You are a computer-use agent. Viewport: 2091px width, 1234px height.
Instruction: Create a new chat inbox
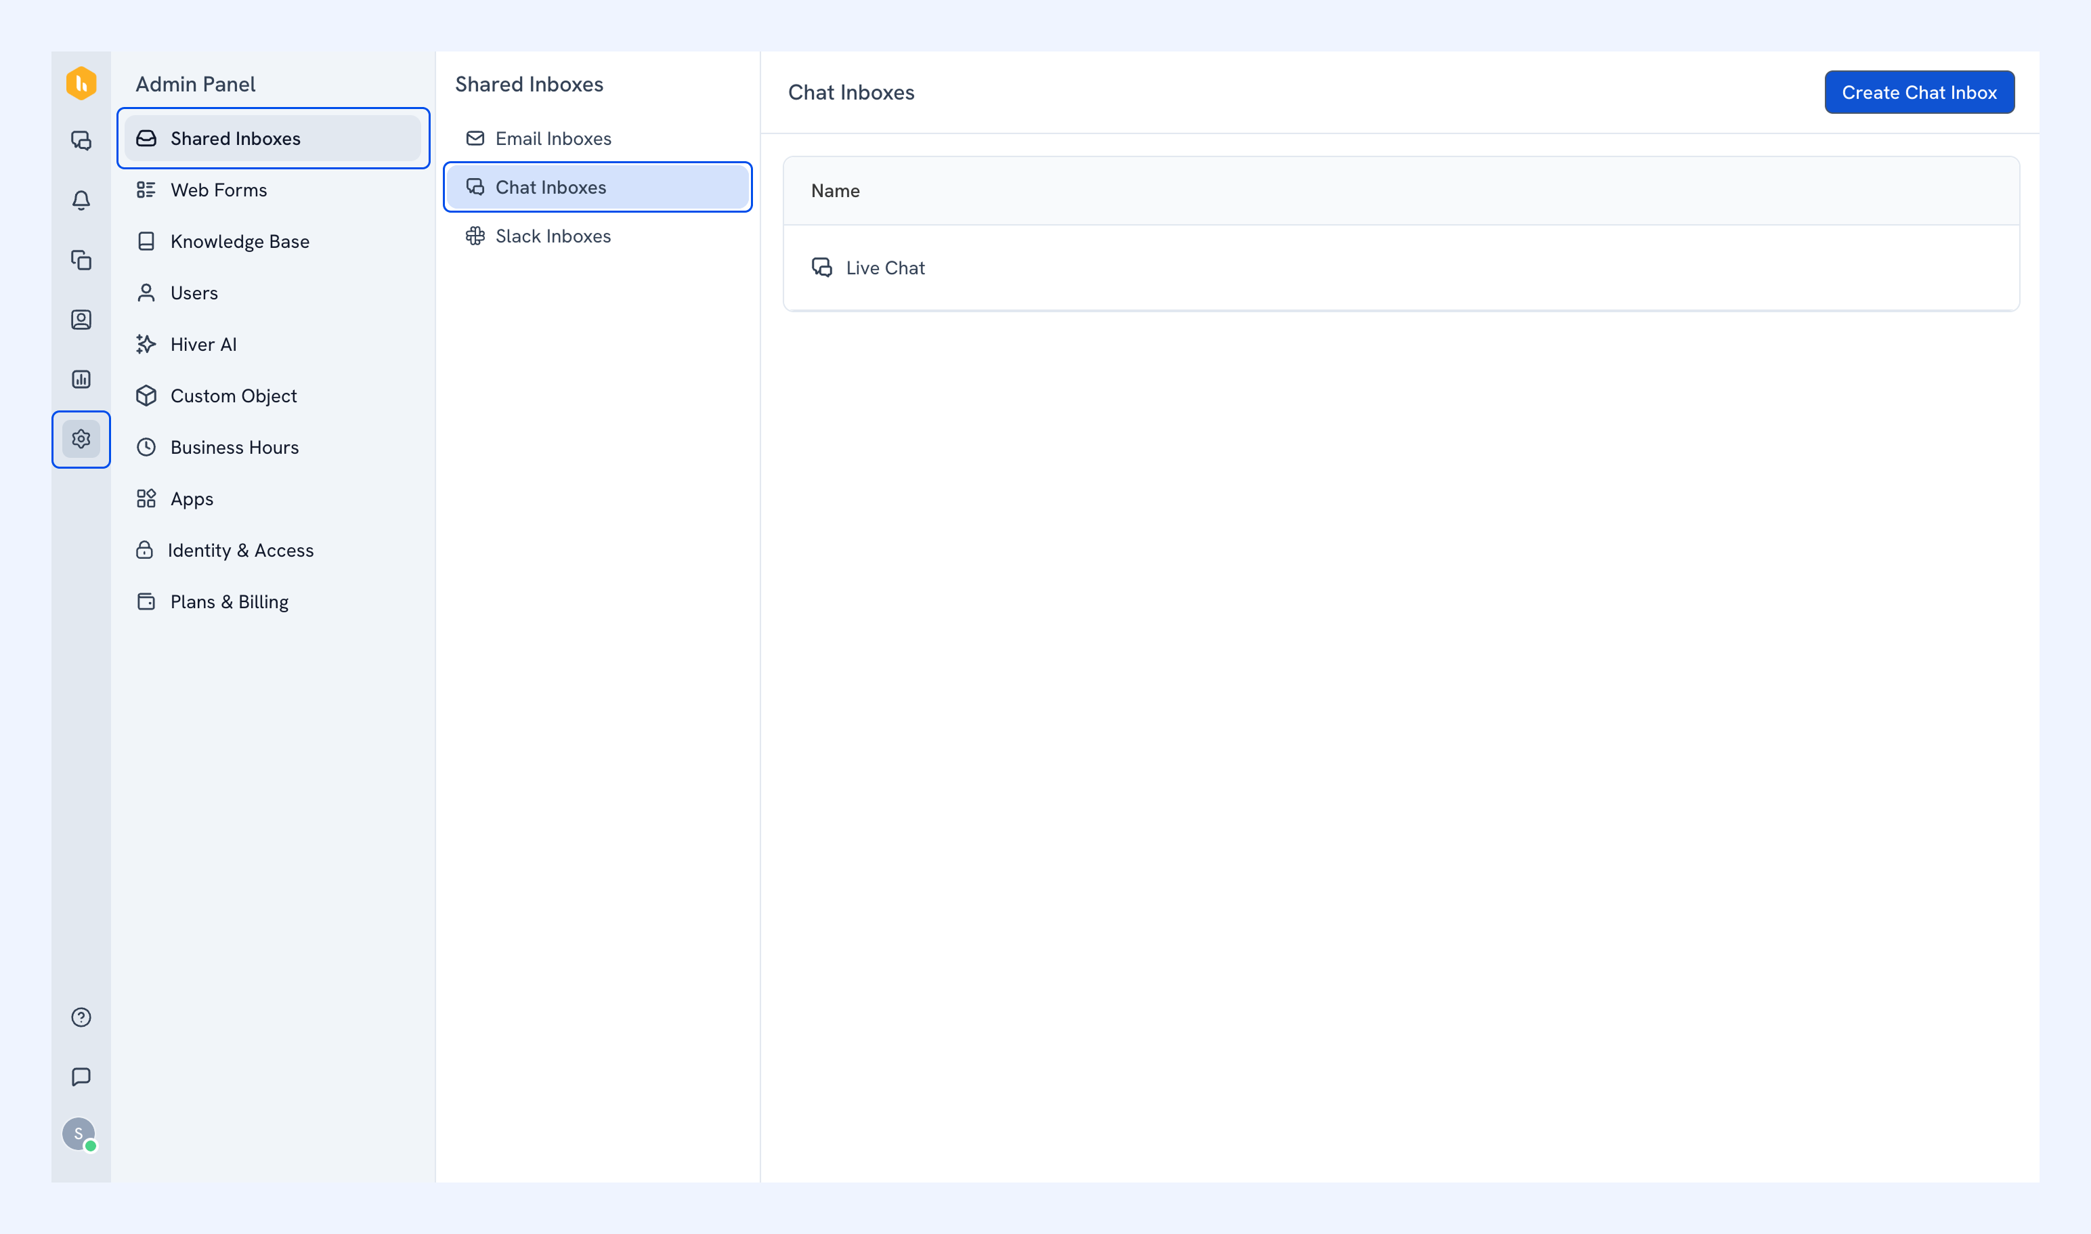tap(1919, 92)
